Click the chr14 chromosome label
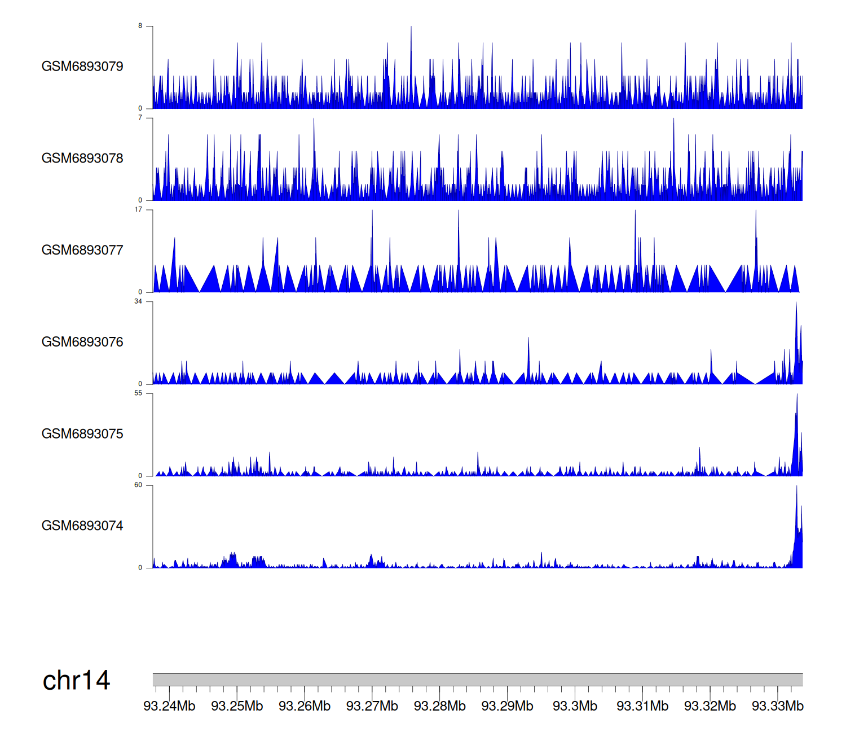The image size is (846, 745). [x=76, y=681]
